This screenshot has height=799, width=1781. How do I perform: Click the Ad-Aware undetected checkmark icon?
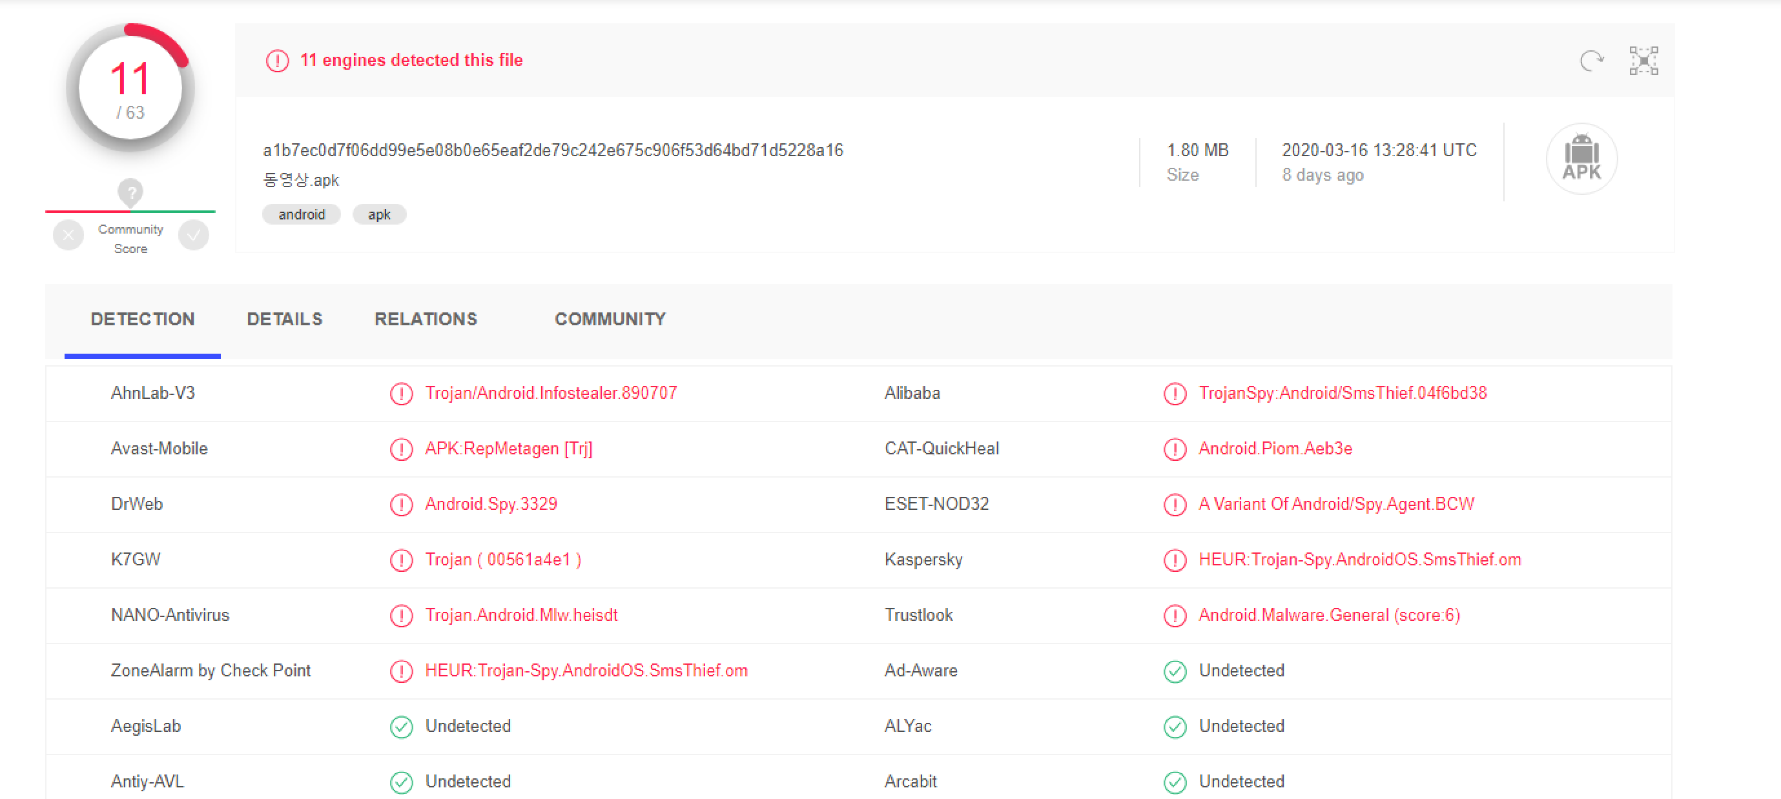[1175, 671]
